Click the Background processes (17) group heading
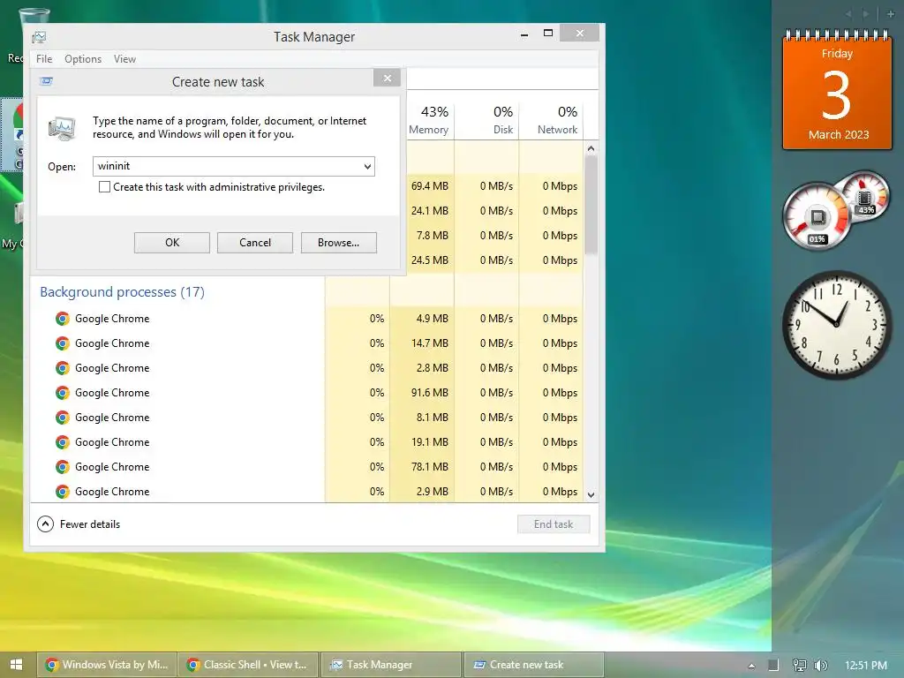Screen dimensions: 904x678 122,291
